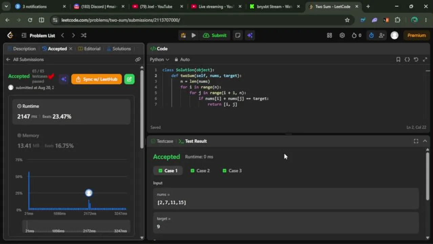This screenshot has height=244, width=433.
Task: Select the Test Result tab
Action: pos(193,141)
